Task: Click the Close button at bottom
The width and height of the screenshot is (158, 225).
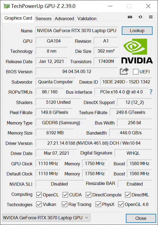Action: [141, 218]
